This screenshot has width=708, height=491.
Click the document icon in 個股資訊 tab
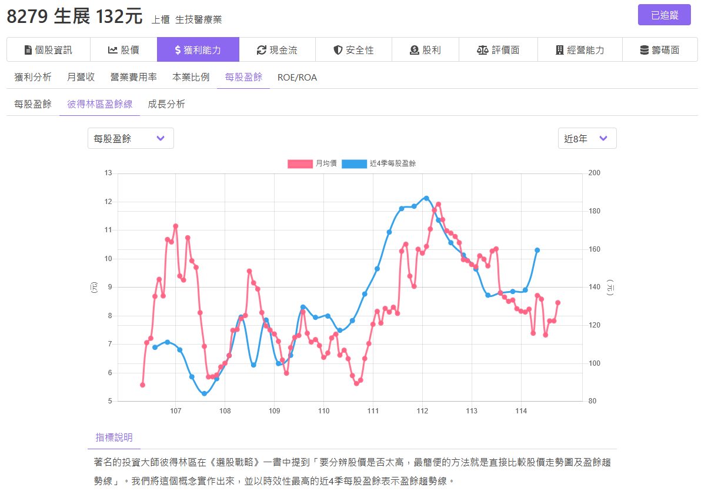pos(28,50)
